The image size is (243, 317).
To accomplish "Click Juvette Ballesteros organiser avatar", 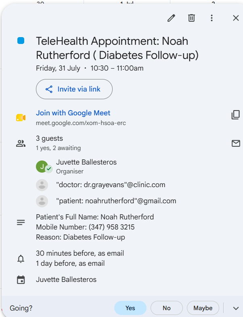I will pyautogui.click(x=42, y=167).
